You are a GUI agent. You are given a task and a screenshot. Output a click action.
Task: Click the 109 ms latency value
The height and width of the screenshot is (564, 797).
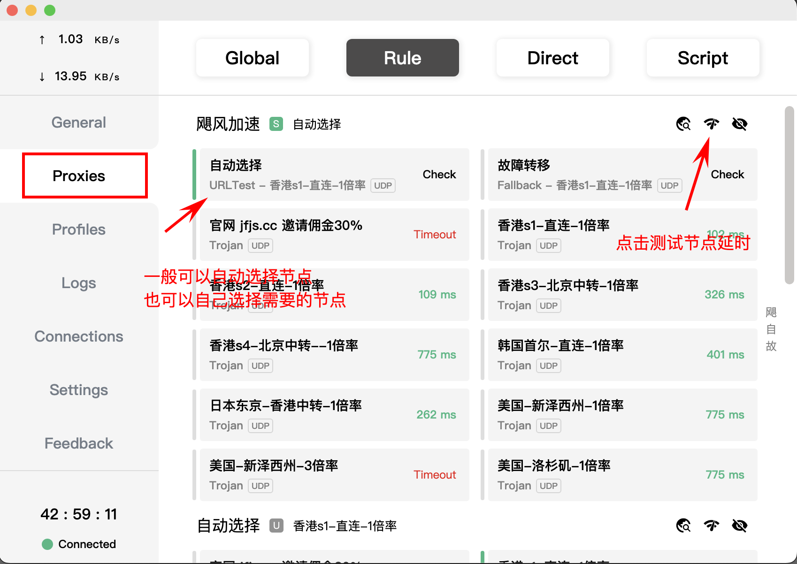click(x=437, y=295)
